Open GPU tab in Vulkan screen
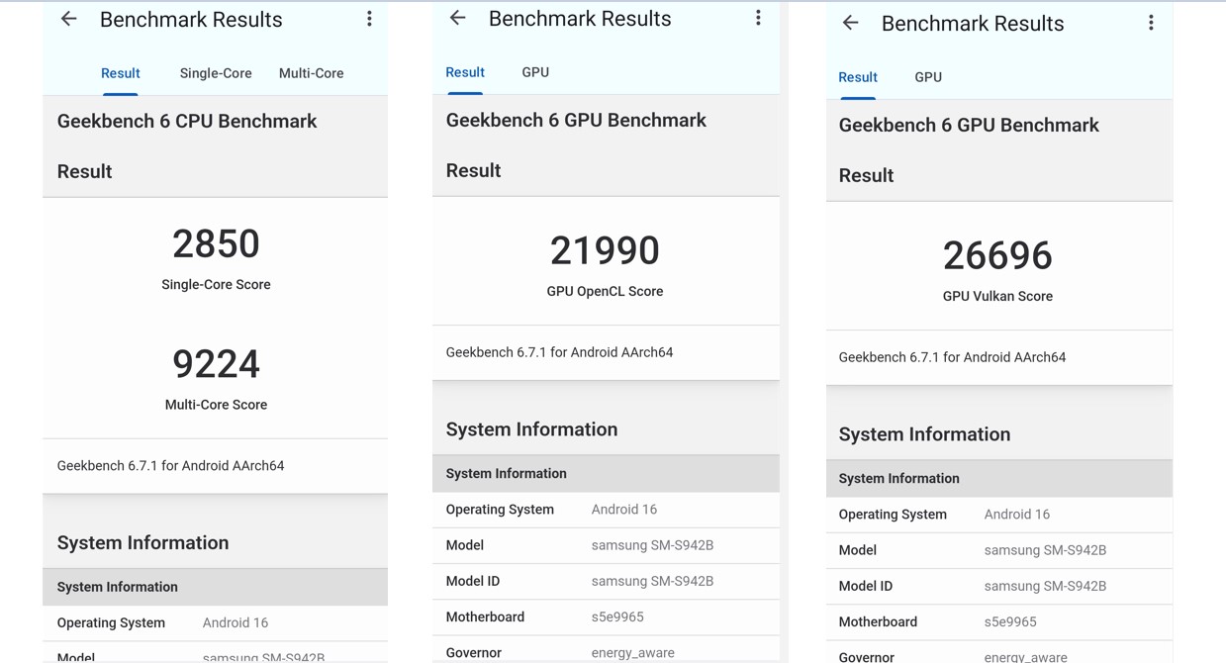This screenshot has height=663, width=1226. pos(928,77)
